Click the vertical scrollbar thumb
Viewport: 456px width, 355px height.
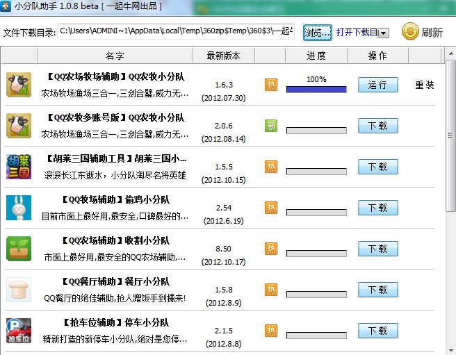click(450, 135)
